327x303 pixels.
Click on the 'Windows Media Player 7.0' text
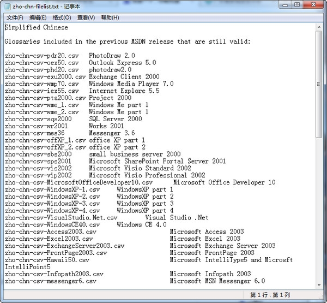131,84
